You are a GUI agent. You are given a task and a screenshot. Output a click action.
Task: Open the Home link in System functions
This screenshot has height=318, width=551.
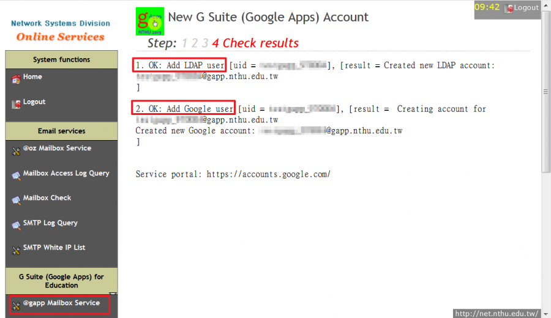[32, 77]
